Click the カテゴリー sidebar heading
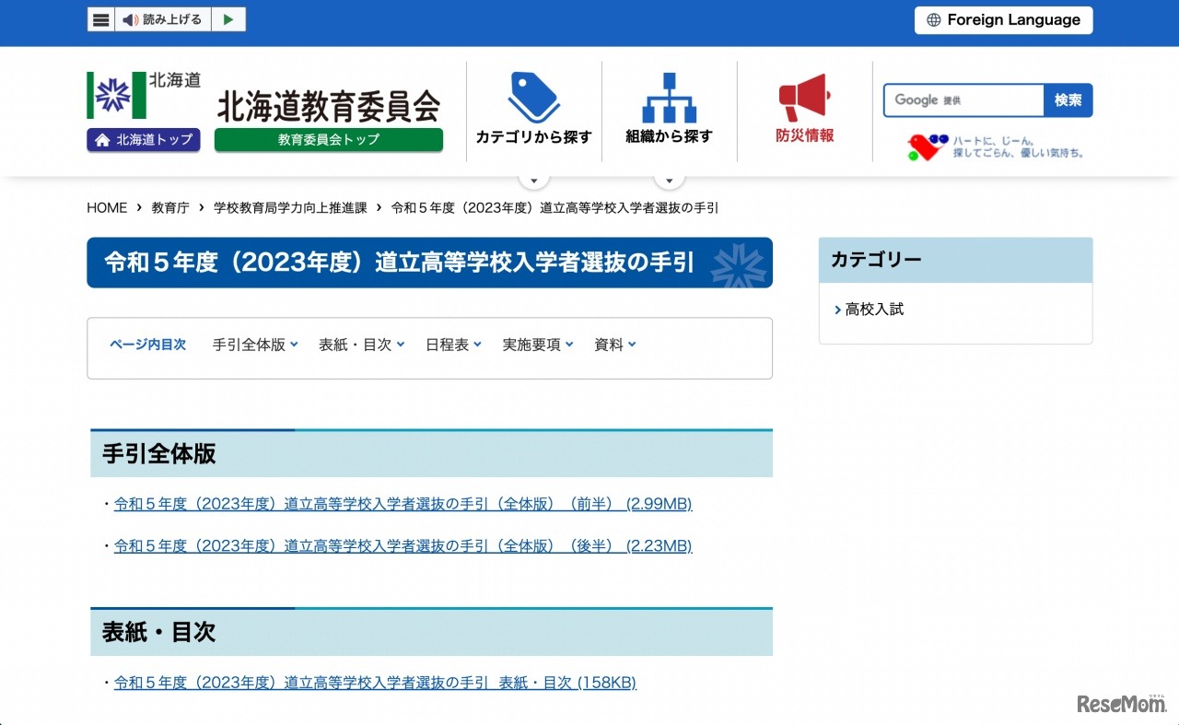This screenshot has width=1179, height=725. (876, 260)
